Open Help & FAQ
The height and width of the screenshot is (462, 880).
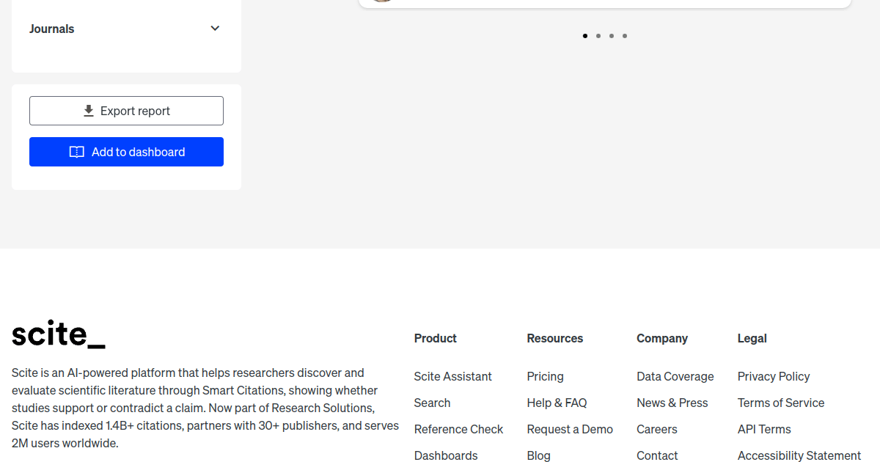(x=557, y=403)
